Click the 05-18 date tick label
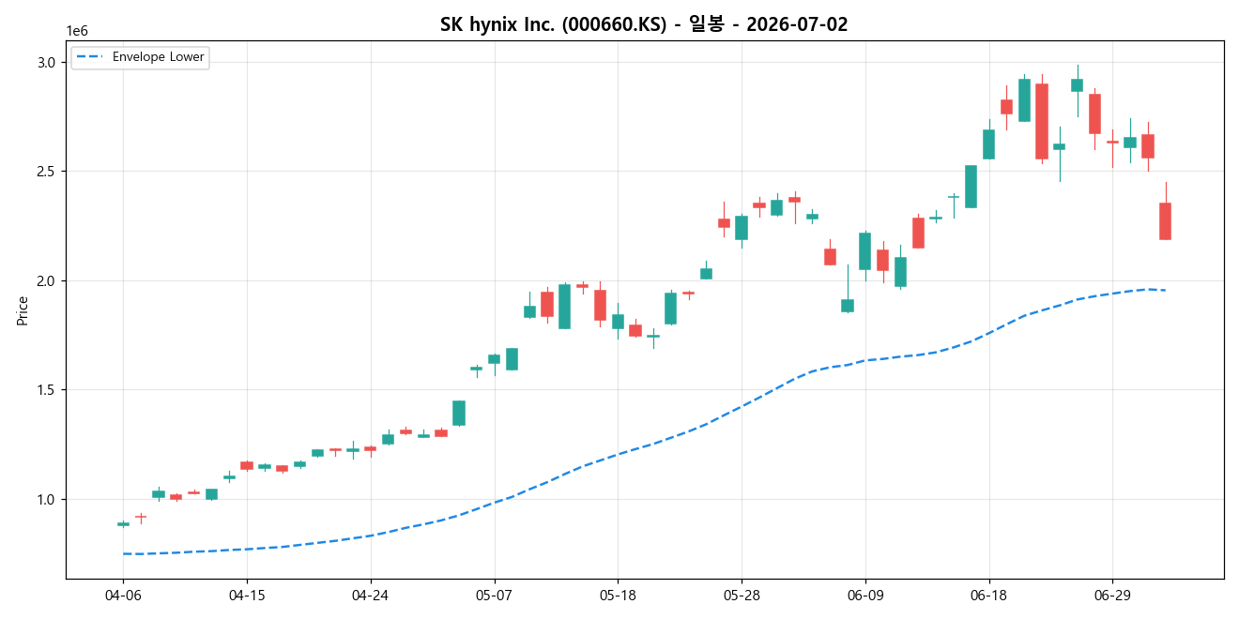 (x=618, y=595)
